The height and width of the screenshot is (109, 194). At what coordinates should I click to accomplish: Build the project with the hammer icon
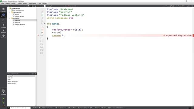click(3, 106)
